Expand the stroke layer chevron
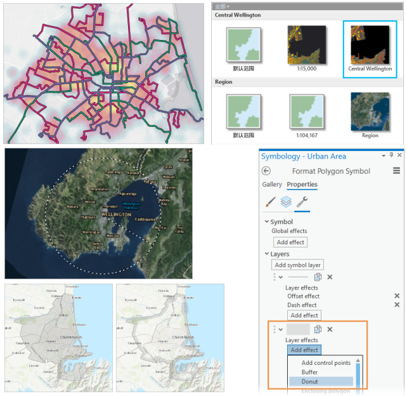 pos(281,277)
